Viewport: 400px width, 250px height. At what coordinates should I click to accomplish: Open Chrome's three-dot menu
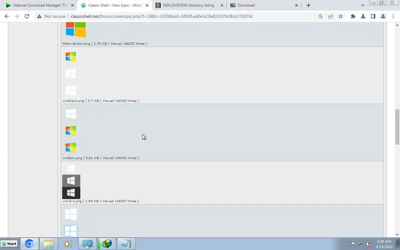[393, 16]
